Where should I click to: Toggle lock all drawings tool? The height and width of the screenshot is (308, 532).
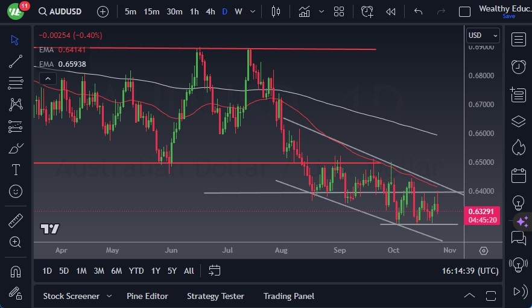coord(16,293)
